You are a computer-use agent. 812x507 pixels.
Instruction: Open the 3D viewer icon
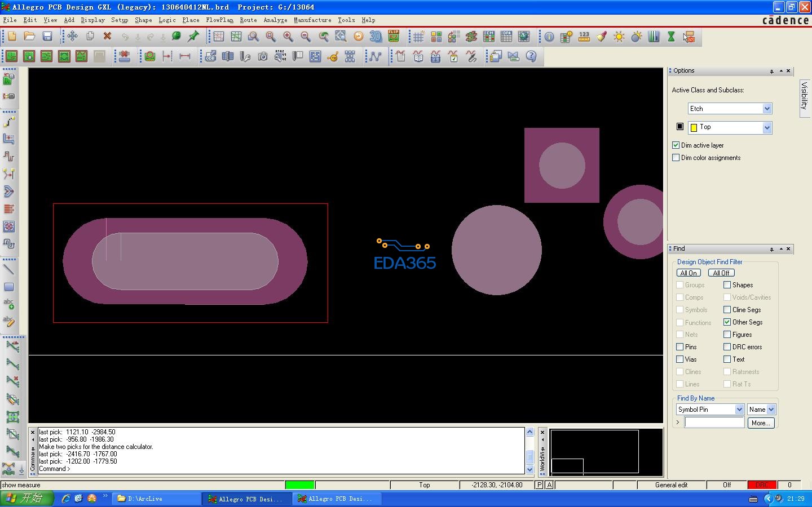[376, 37]
